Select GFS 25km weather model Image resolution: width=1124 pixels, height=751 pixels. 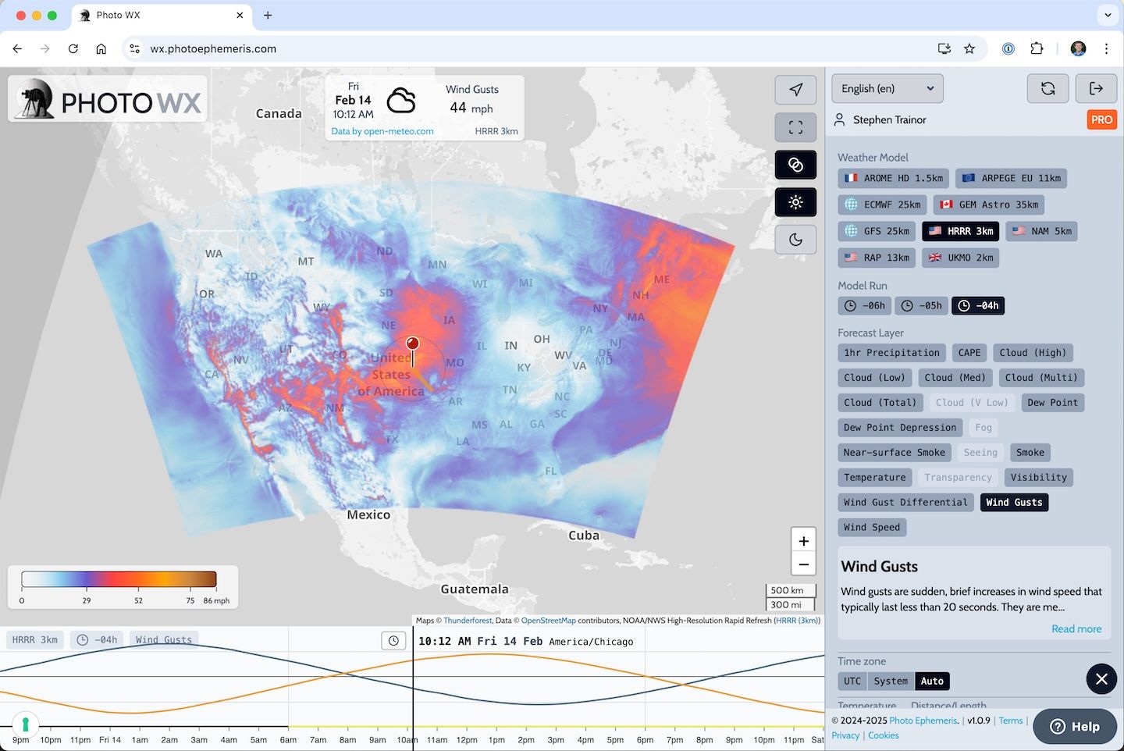(x=877, y=231)
